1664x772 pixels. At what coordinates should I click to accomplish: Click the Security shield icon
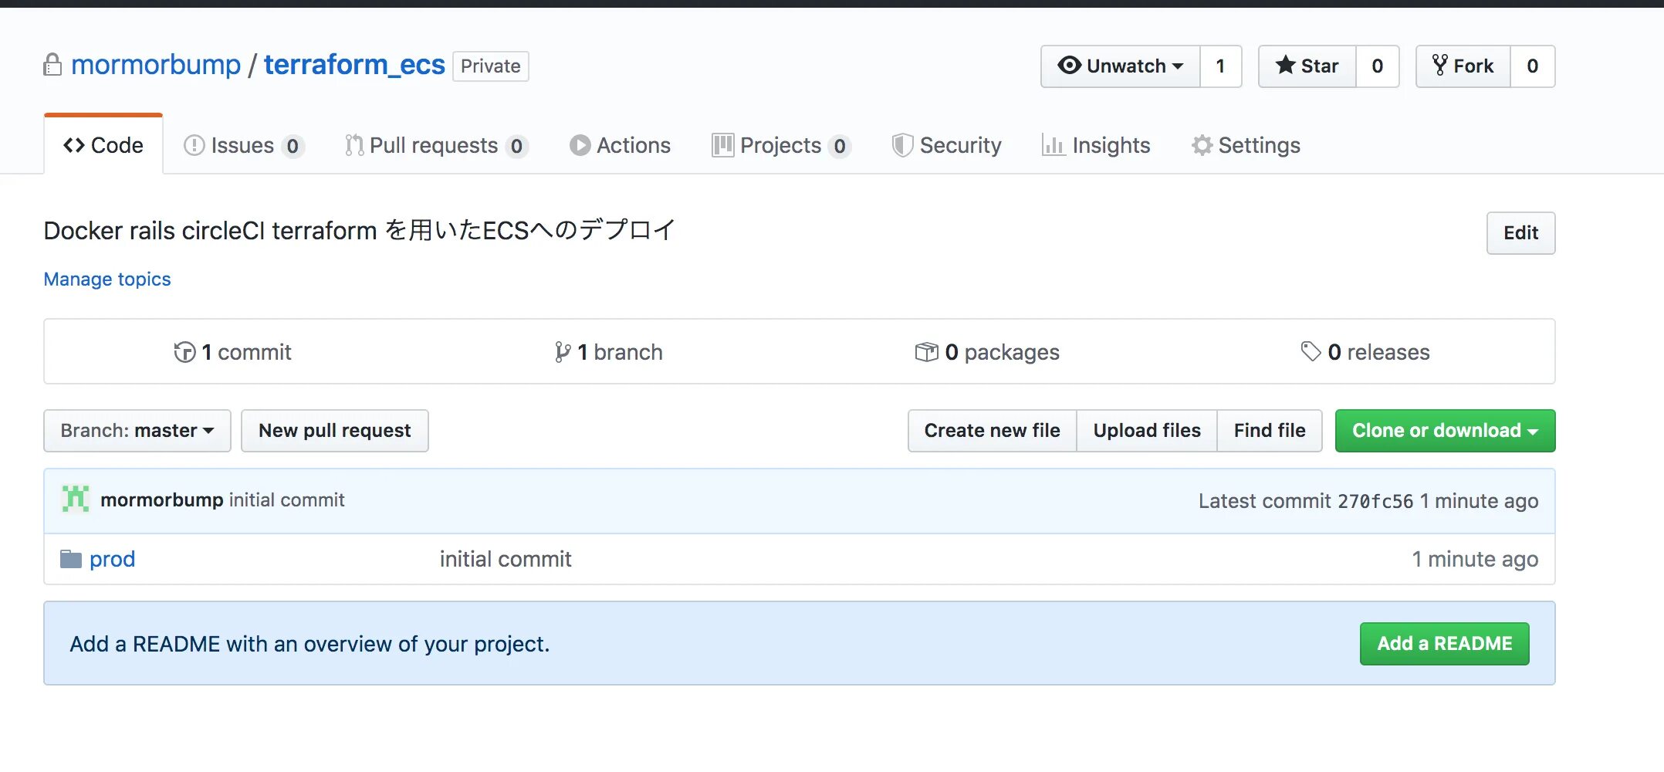pyautogui.click(x=902, y=145)
